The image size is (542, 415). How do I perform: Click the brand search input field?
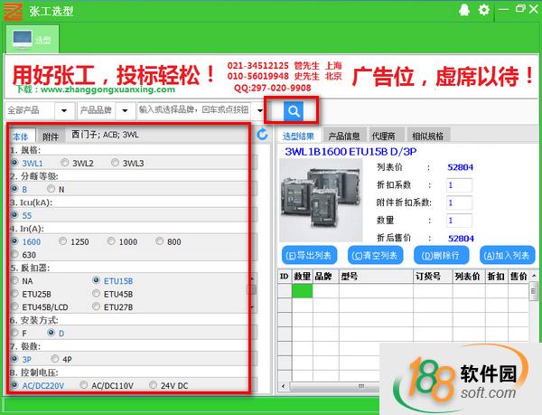[196, 110]
